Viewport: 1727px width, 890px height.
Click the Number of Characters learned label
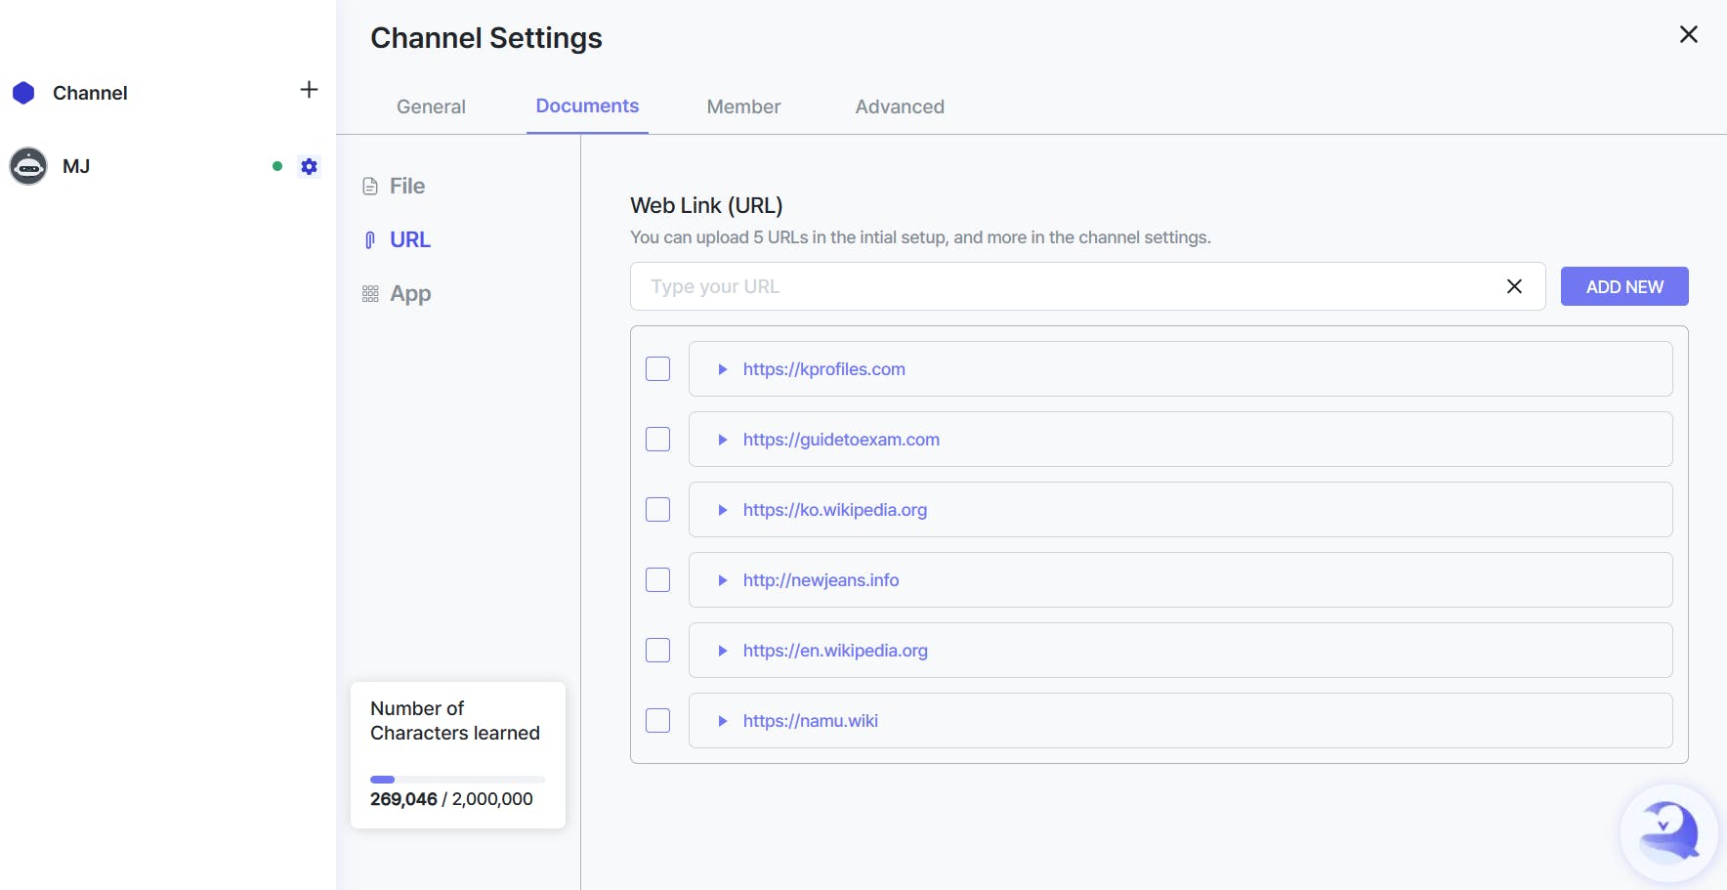click(x=454, y=721)
